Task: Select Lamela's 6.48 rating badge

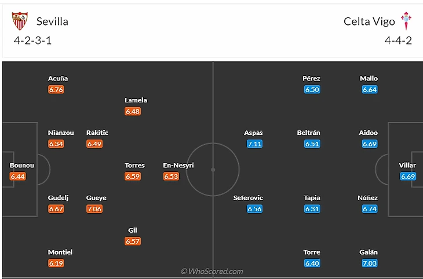Action: coord(133,111)
